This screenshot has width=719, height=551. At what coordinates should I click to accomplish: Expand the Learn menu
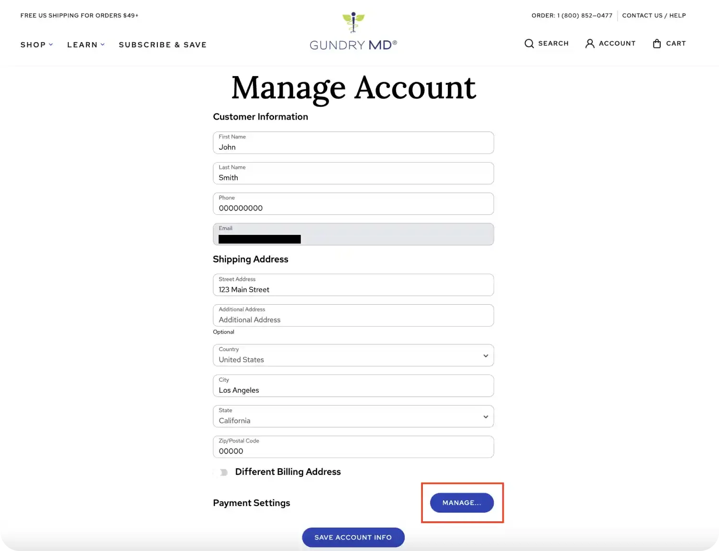[x=86, y=44]
